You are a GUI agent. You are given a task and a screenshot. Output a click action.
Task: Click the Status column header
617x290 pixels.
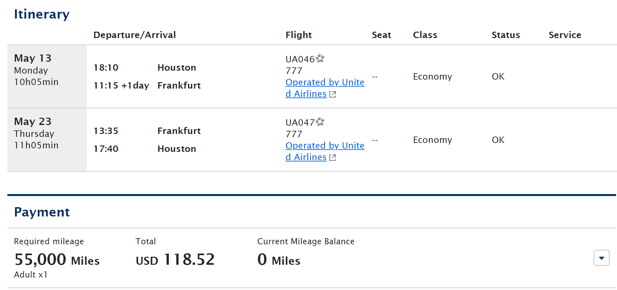[506, 35]
